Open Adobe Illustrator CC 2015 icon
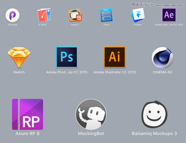Screen dimensions: 186x143 click(x=115, y=57)
